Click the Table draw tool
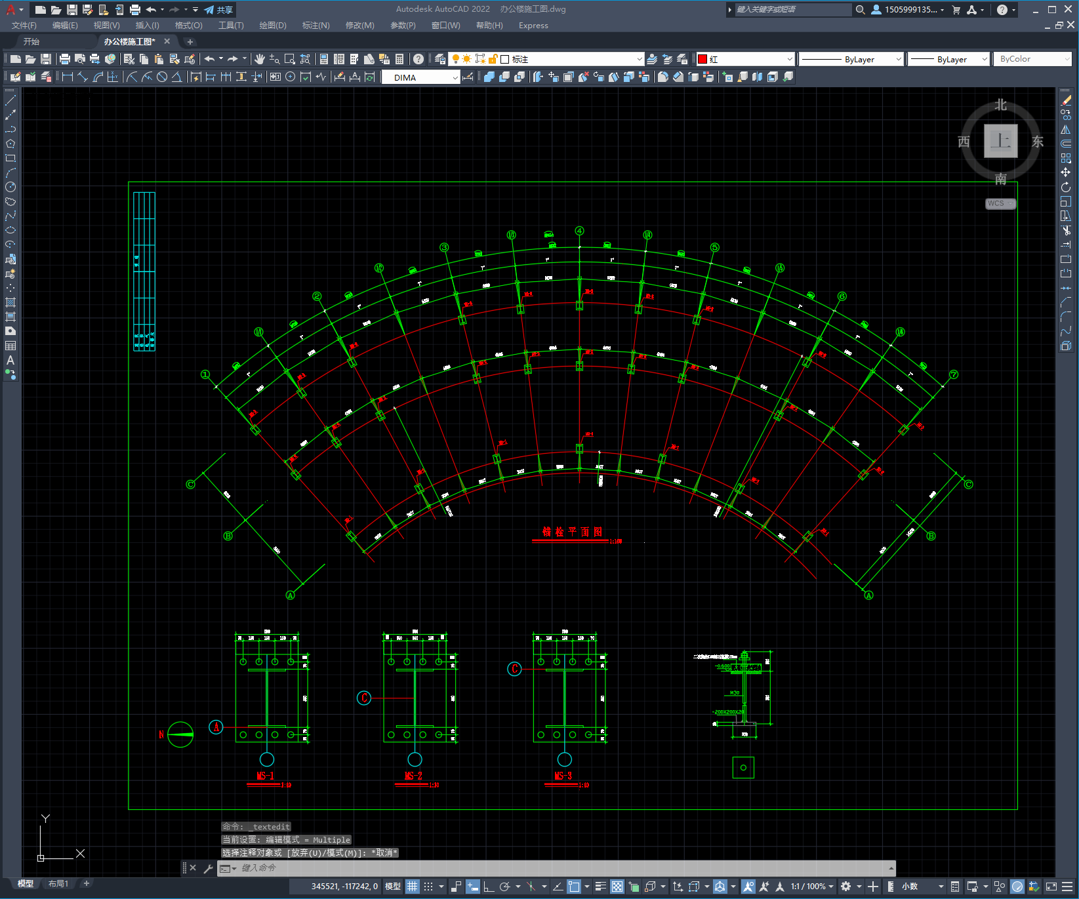The width and height of the screenshot is (1079, 899). click(10, 346)
